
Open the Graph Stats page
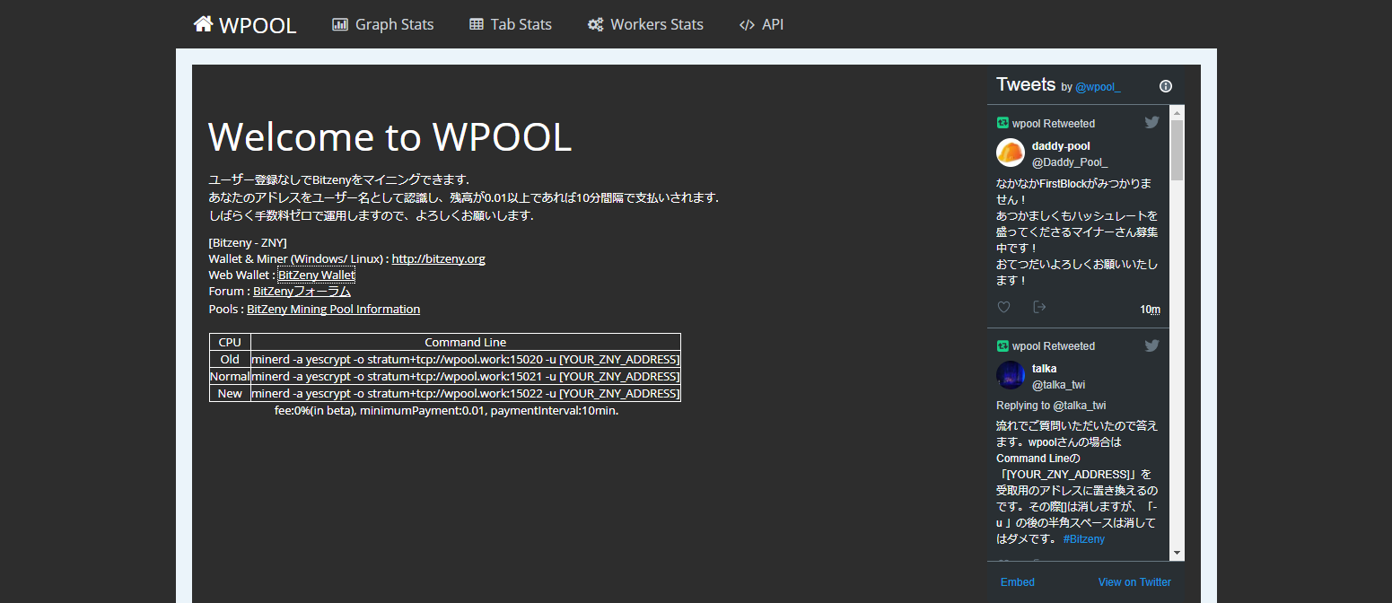pos(383,24)
